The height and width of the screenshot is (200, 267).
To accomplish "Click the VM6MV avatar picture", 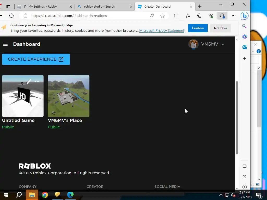I will [x=193, y=44].
